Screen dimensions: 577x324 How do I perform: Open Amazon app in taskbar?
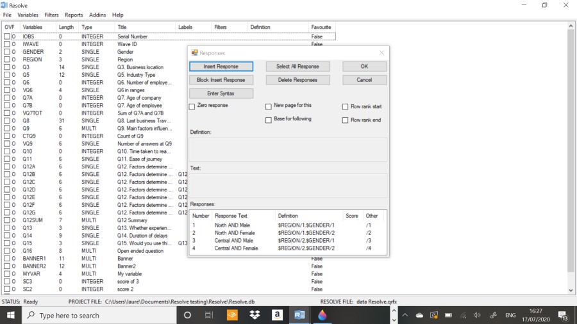point(277,315)
